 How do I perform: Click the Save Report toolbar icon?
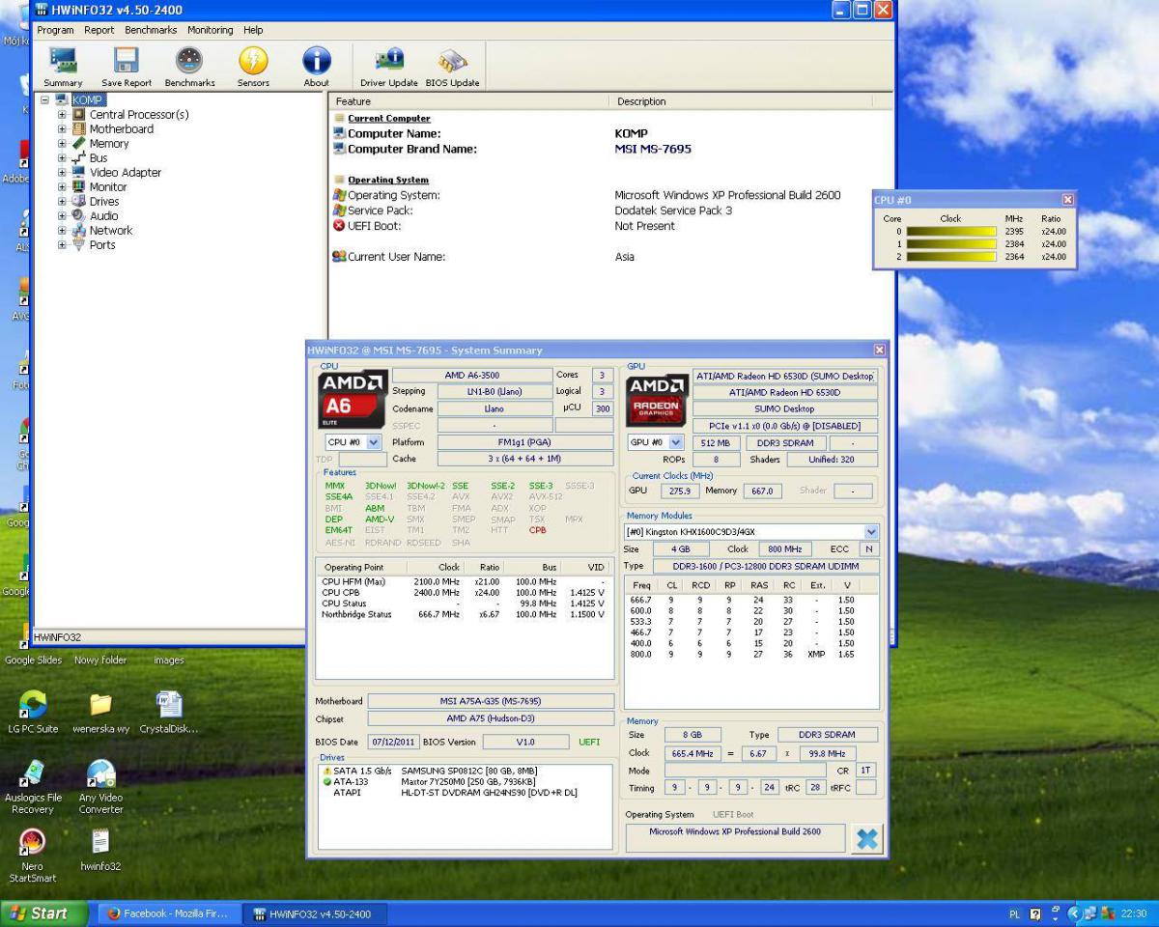(126, 68)
